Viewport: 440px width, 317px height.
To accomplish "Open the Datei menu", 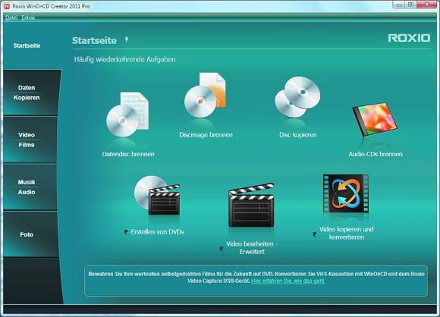I will (11, 17).
